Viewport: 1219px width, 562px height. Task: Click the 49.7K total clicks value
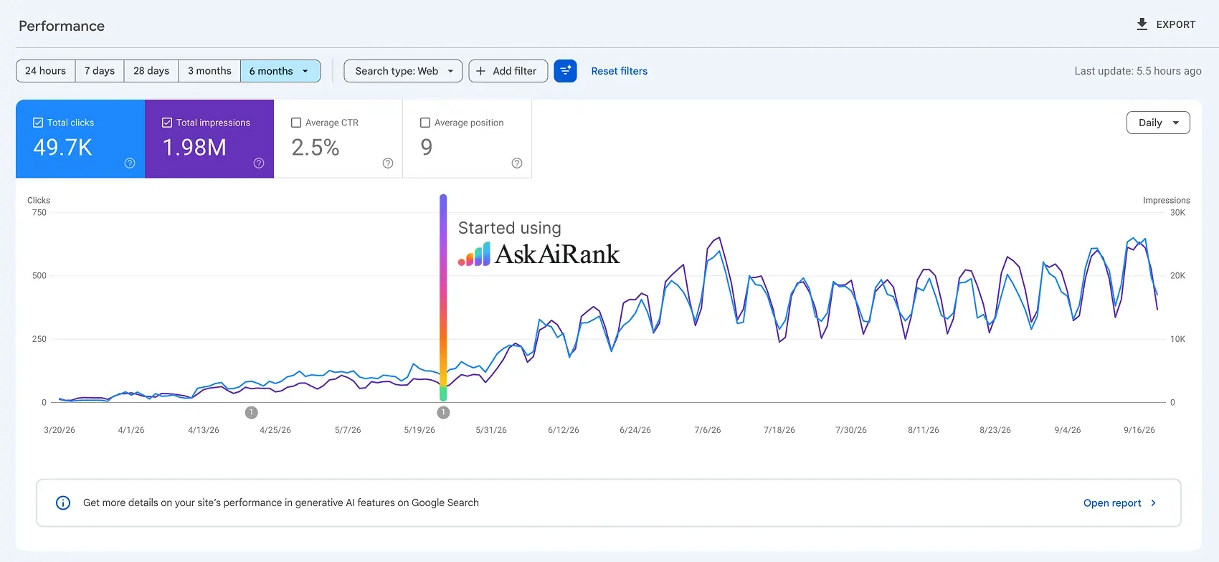click(63, 147)
